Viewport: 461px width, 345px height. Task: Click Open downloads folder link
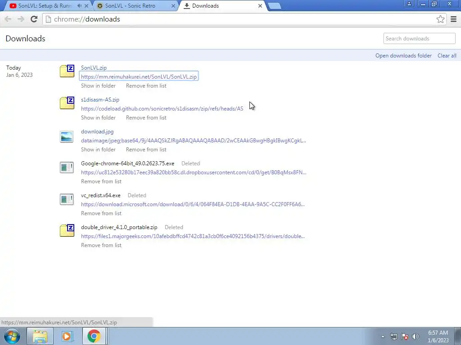tap(403, 55)
